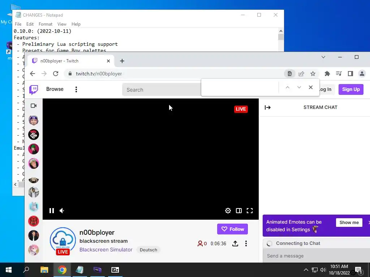Show hidden system tray icons
The height and width of the screenshot is (277, 370).
(x=306, y=270)
